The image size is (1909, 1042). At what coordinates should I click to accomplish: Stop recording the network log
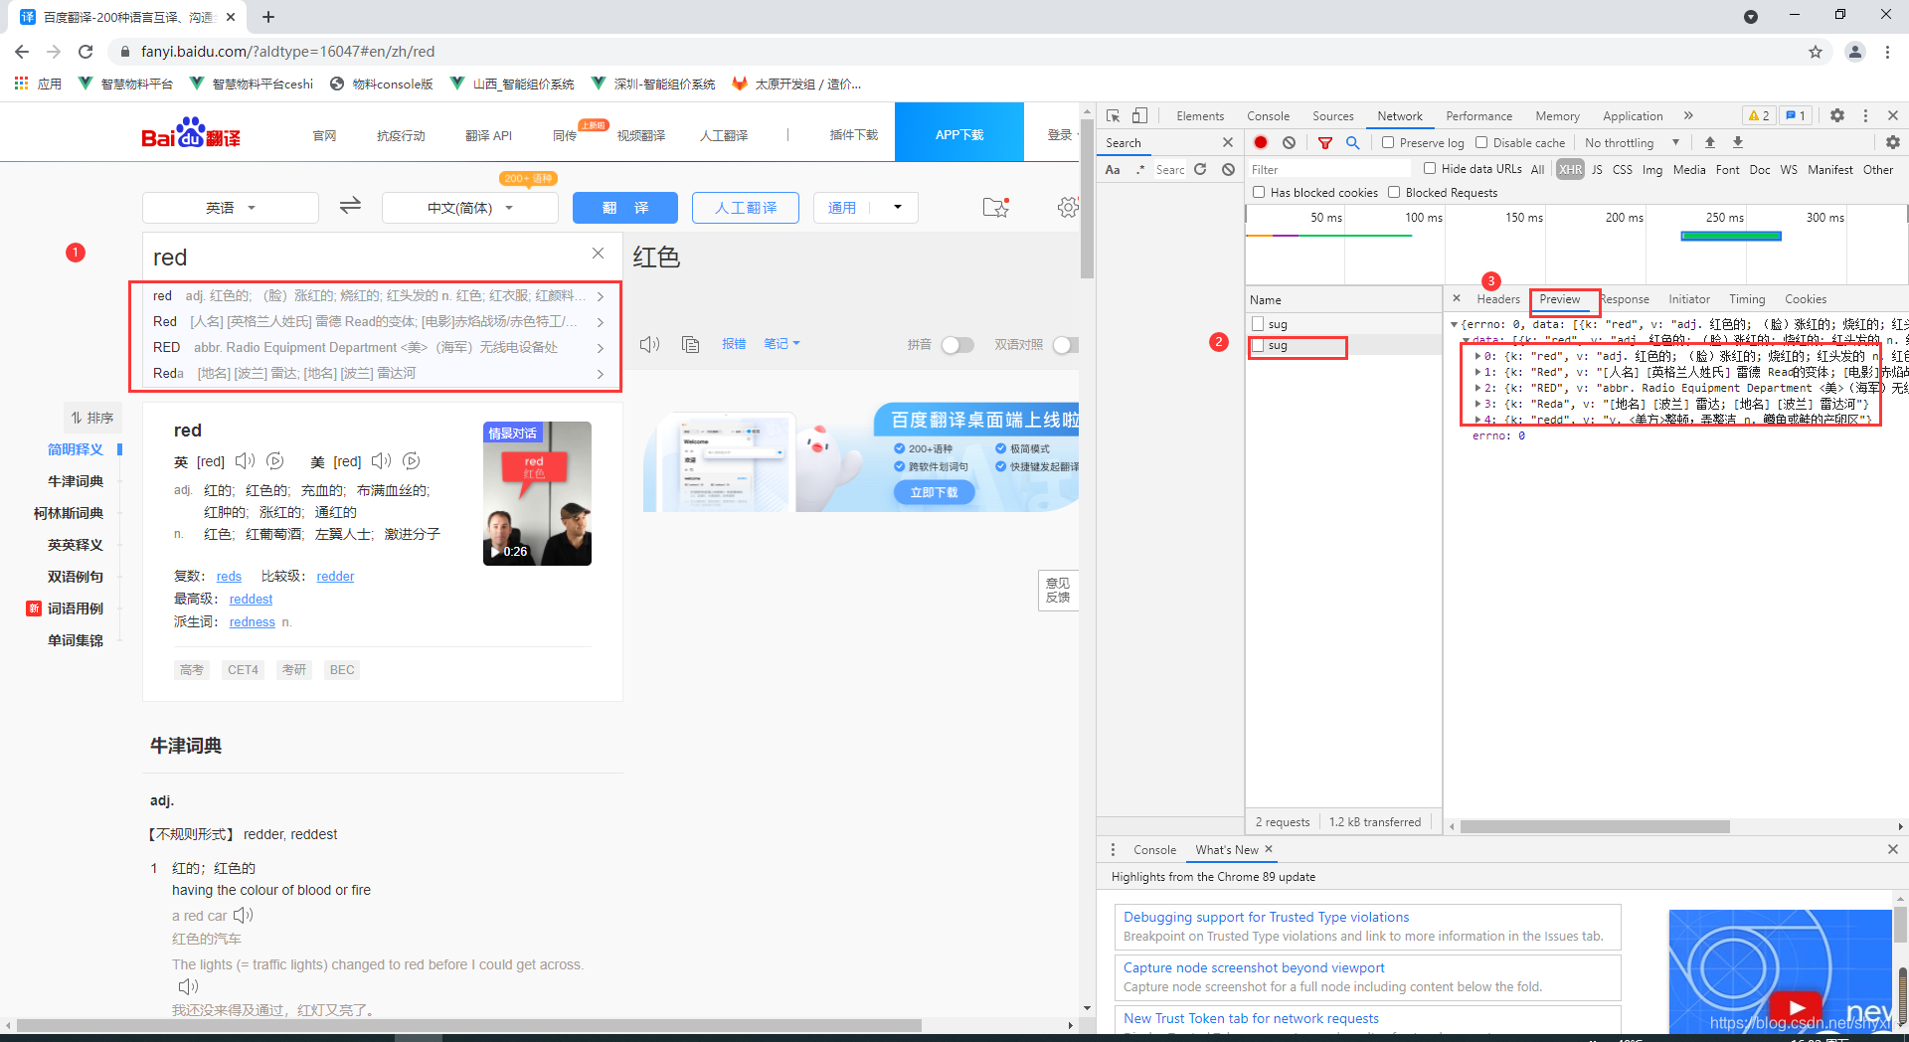tap(1261, 142)
